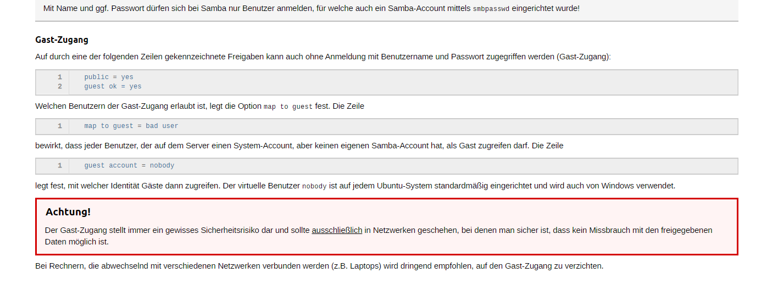Click the code line "map to guest = bad user"
The image size is (778, 284).
(x=131, y=126)
